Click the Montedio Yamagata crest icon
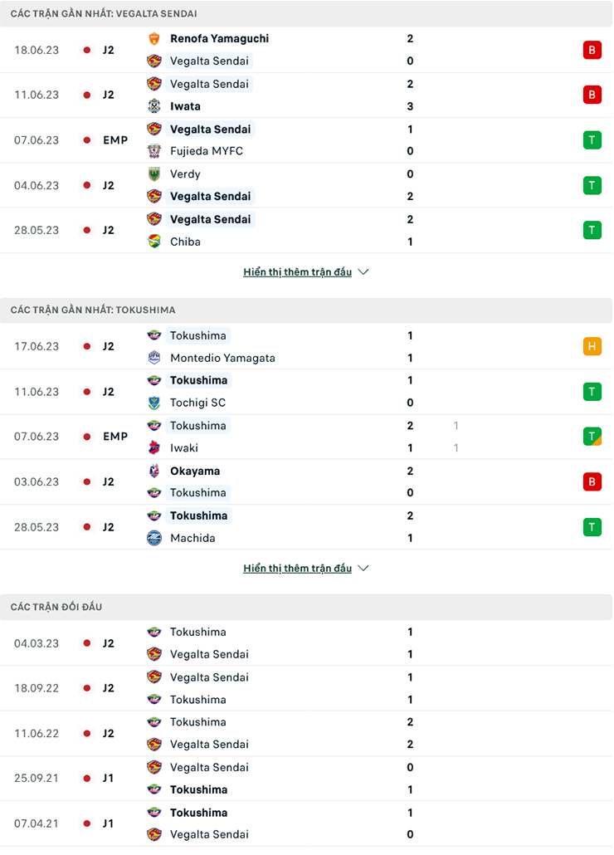Image resolution: width=614 pixels, height=855 pixels. point(154,358)
